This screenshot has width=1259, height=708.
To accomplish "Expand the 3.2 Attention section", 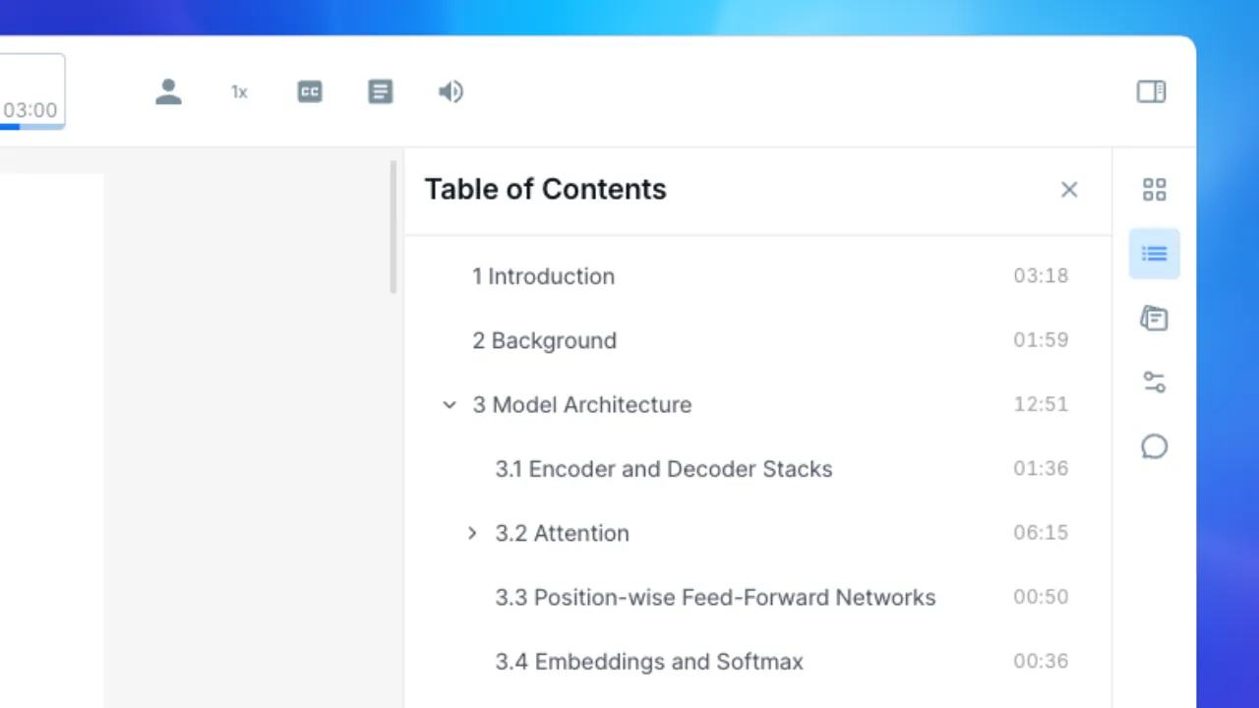I will (x=472, y=533).
